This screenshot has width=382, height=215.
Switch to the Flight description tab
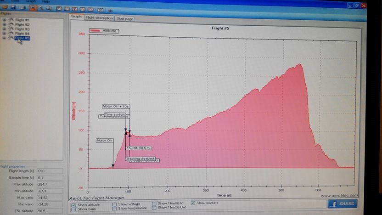(99, 18)
